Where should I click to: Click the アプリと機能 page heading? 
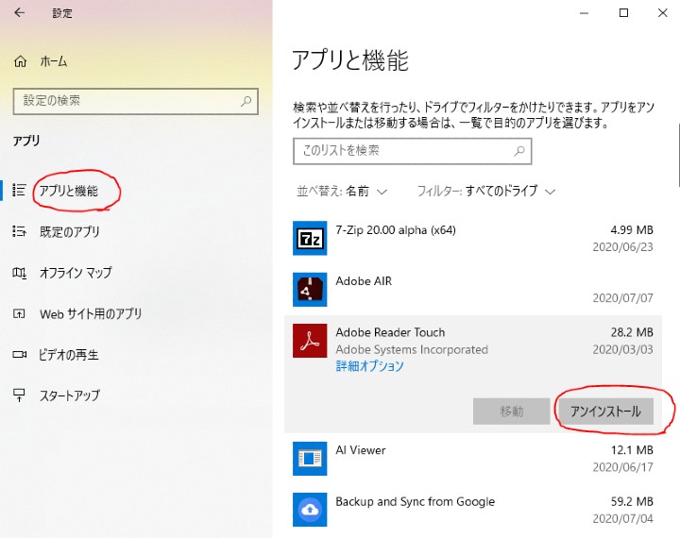(350, 60)
